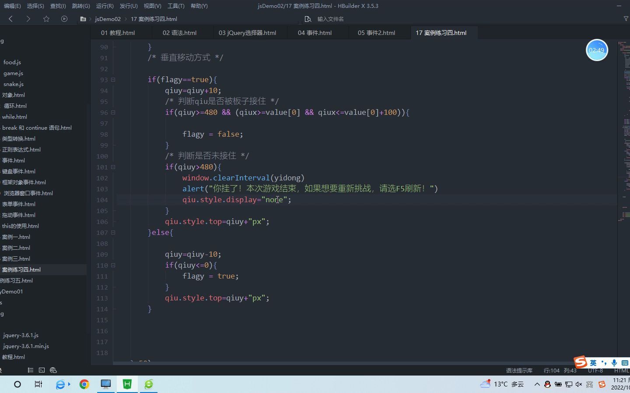
Task: Click the 02:49 timer bubble
Action: 597,50
